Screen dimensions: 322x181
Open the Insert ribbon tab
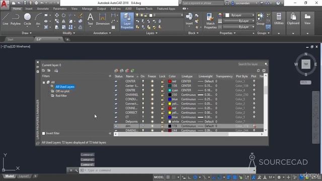point(29,9)
